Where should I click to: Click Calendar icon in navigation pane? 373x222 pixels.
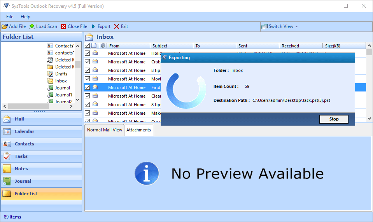click(7, 131)
